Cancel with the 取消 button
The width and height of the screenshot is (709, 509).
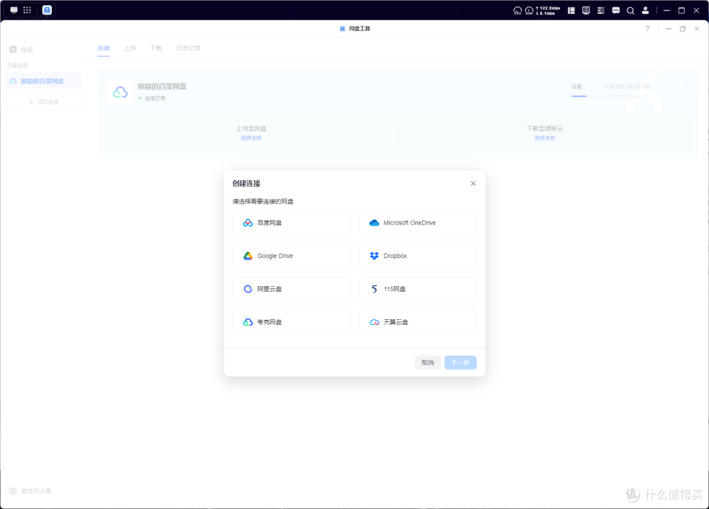tap(427, 363)
